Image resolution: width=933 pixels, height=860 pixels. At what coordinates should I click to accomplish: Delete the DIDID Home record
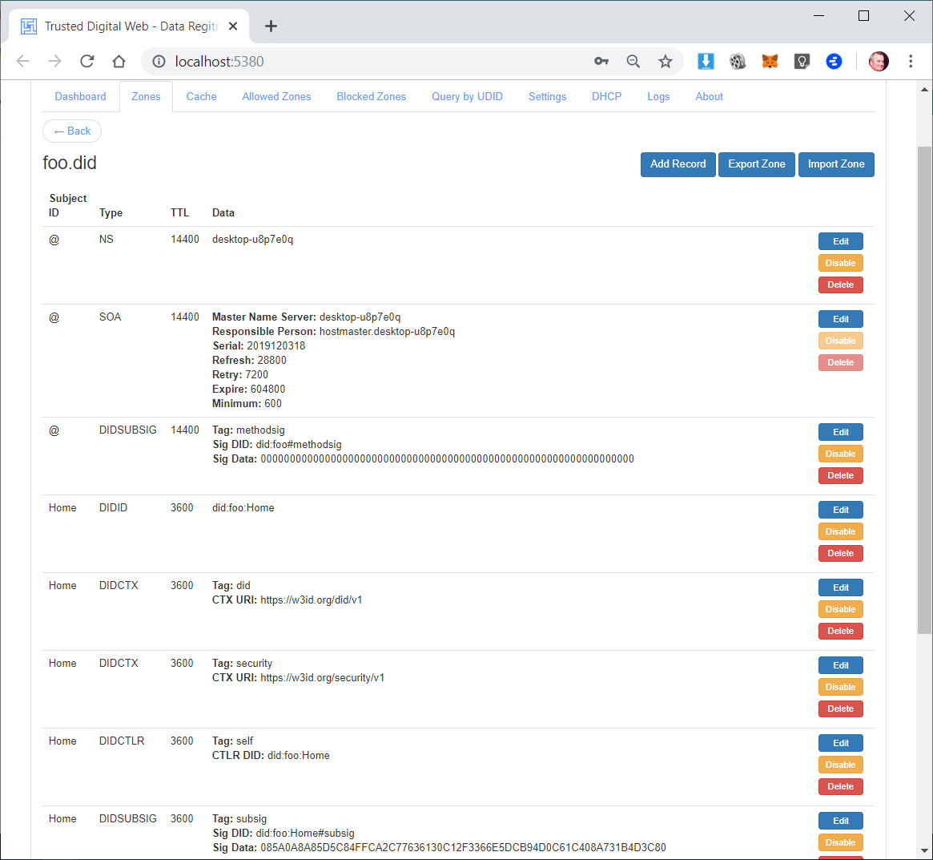click(x=840, y=553)
